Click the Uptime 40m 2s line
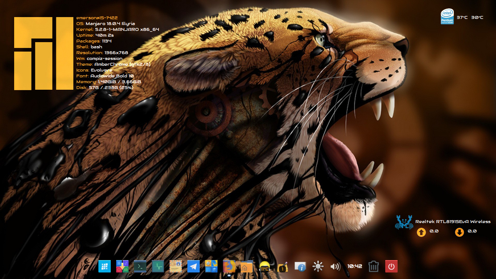This screenshot has width=496, height=279. [x=95, y=35]
